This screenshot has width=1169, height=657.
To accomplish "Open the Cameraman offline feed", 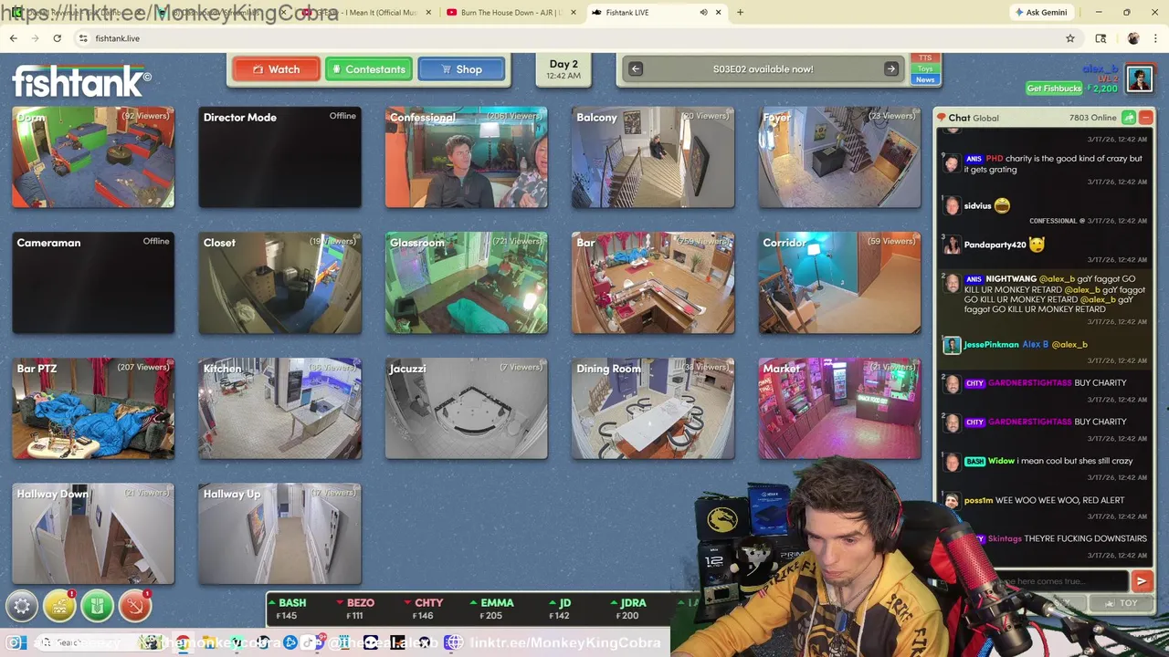I will tap(93, 283).
